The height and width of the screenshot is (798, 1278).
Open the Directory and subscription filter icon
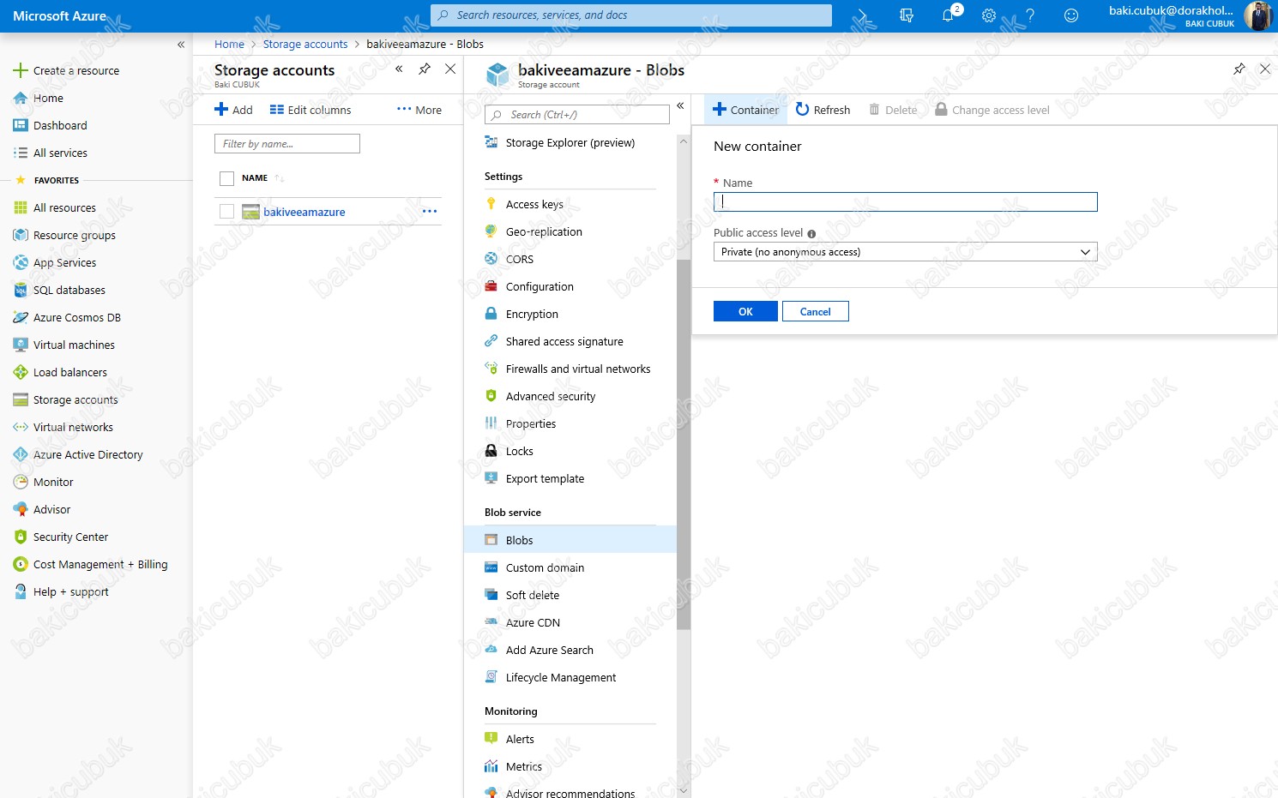point(907,15)
